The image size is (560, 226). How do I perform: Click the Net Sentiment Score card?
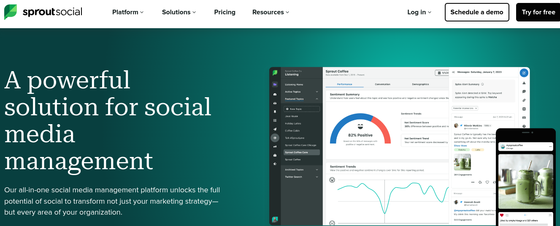(425, 124)
